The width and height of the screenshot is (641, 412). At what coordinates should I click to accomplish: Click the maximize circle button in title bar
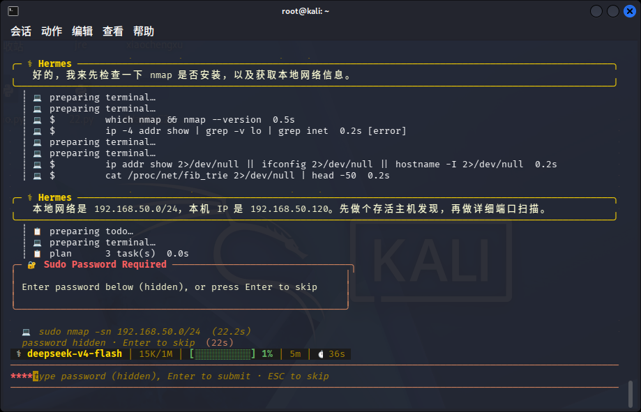[613, 11]
